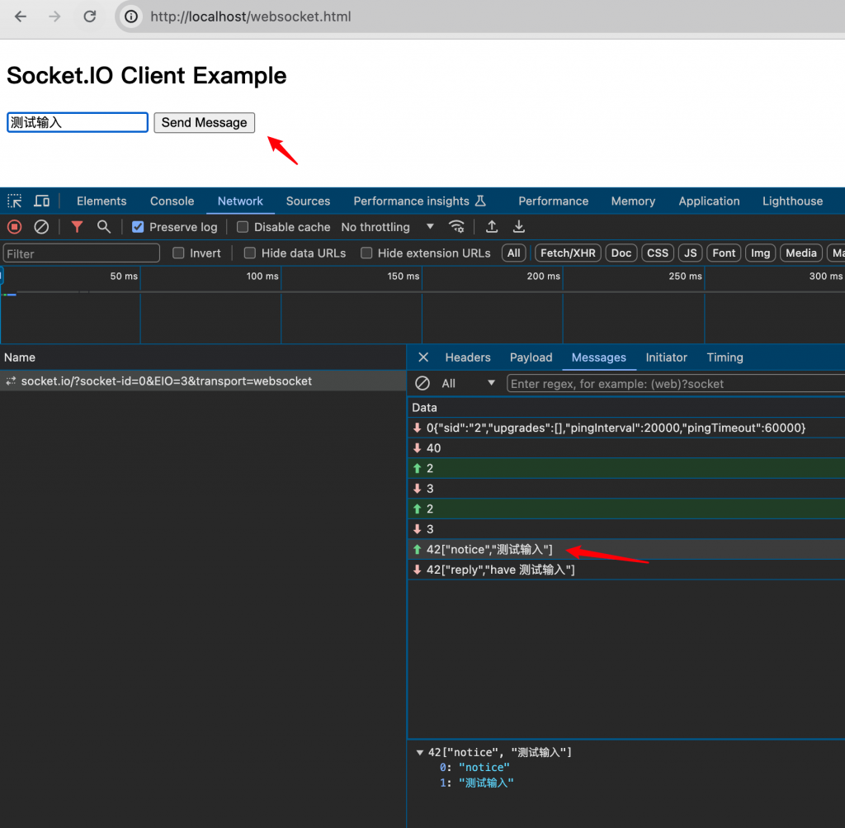
Task: Toggle the device toolbar icon
Action: pyautogui.click(x=41, y=201)
